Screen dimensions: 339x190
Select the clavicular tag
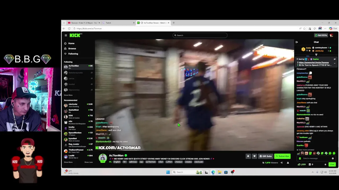tap(199, 162)
